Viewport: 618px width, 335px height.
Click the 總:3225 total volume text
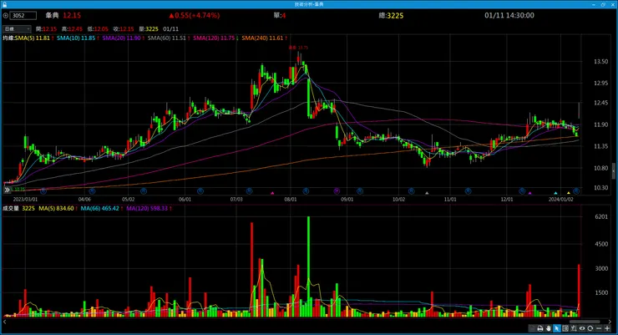click(391, 15)
